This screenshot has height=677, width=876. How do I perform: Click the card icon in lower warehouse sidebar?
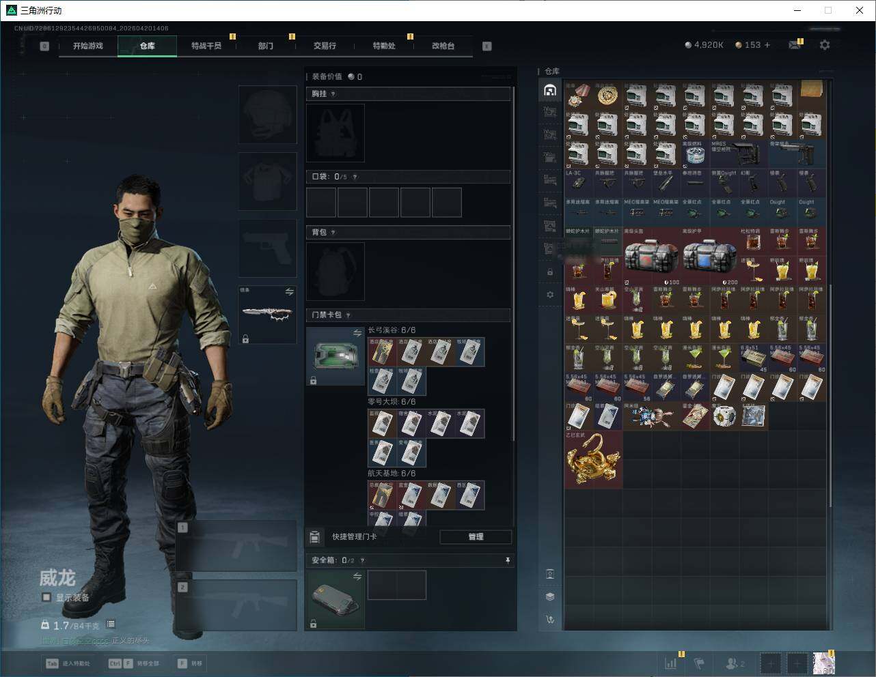[x=550, y=574]
